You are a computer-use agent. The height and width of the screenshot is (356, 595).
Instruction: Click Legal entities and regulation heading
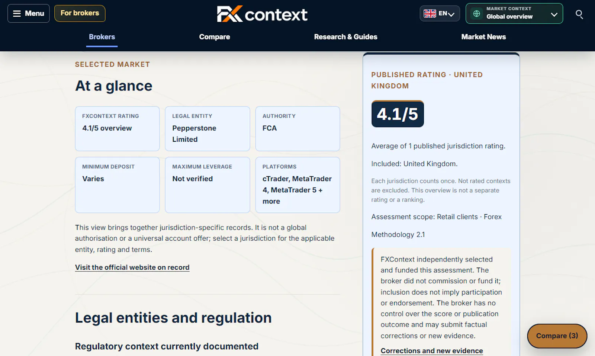click(x=173, y=318)
